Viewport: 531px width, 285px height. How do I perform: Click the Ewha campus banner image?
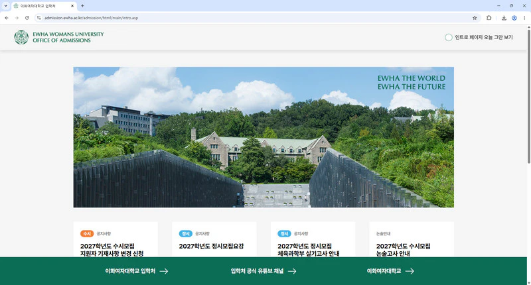pyautogui.click(x=264, y=137)
